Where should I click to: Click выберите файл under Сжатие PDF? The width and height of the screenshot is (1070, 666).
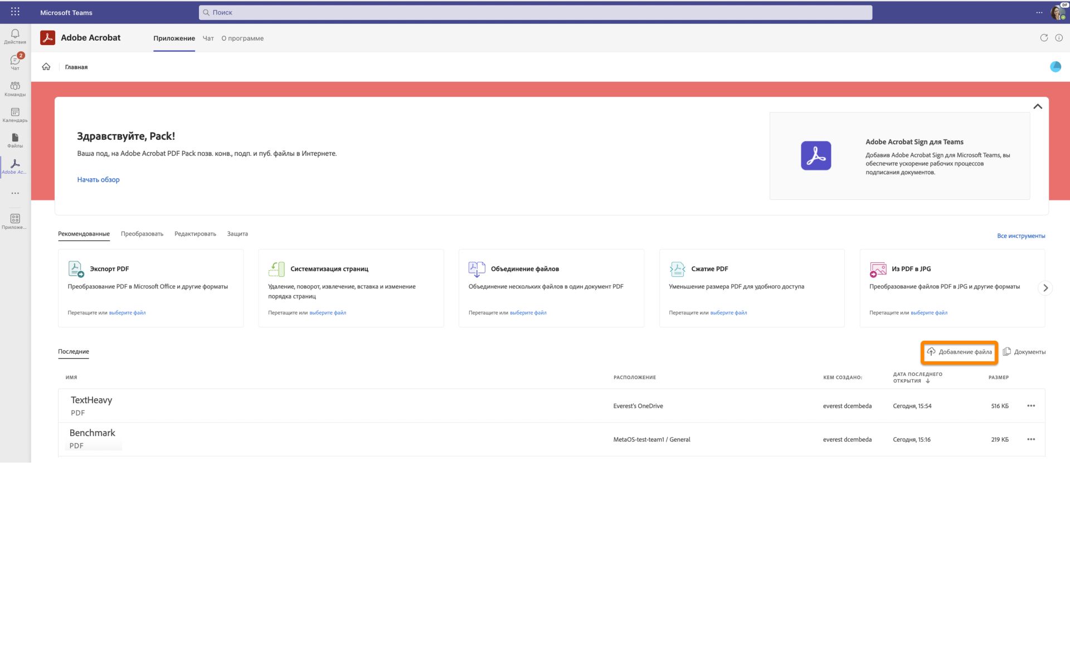pyautogui.click(x=728, y=313)
